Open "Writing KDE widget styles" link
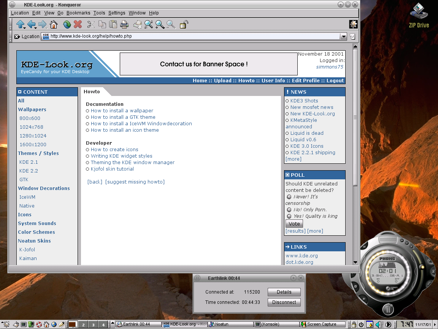This screenshot has width=438, height=329. pyautogui.click(x=122, y=156)
